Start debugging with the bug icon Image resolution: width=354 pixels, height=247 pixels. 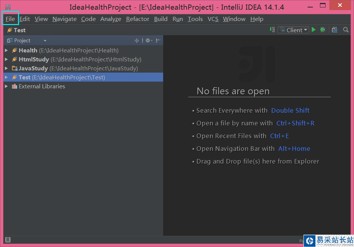click(323, 30)
